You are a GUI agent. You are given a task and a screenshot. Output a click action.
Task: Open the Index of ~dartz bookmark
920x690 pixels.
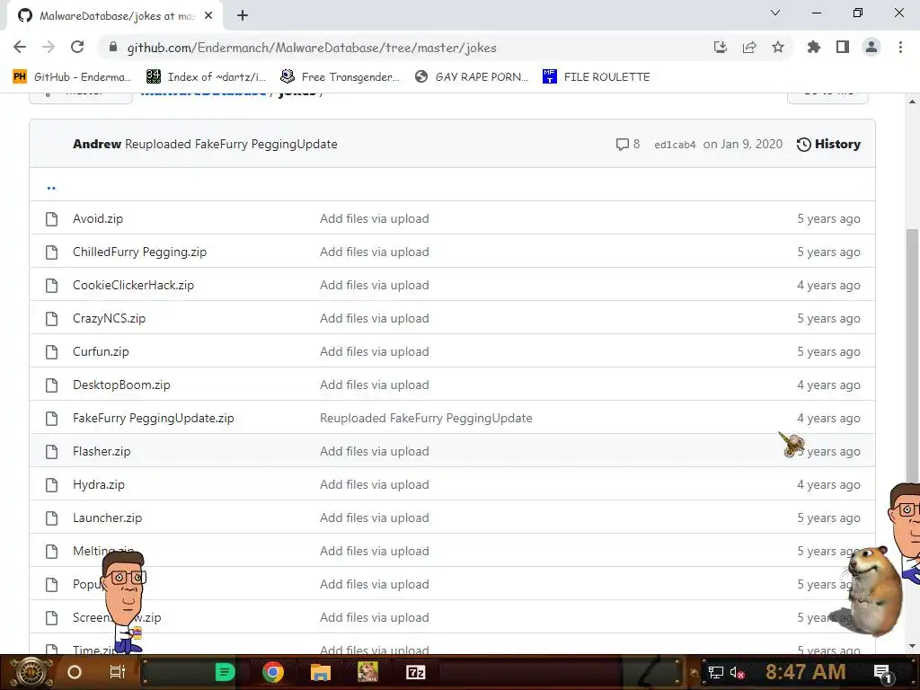(206, 77)
